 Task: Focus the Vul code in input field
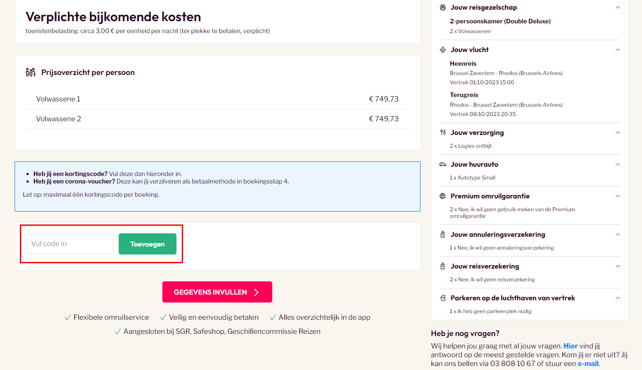tap(69, 244)
